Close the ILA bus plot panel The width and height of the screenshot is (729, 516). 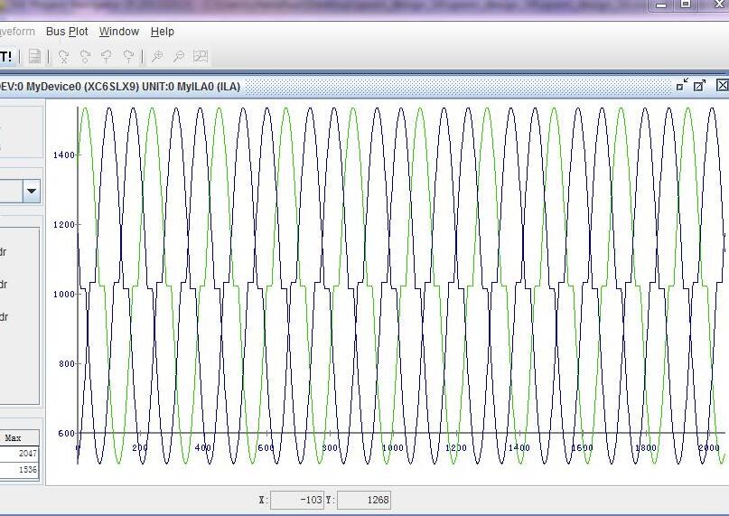tap(722, 85)
